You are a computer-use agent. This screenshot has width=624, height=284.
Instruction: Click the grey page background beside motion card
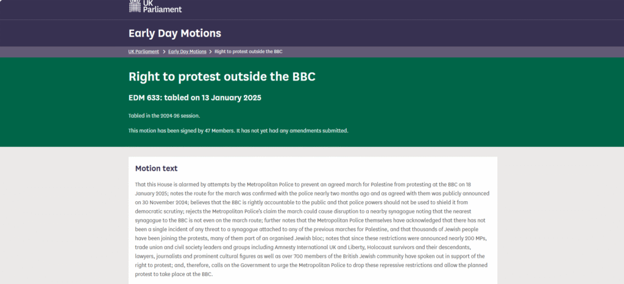(x=561, y=219)
